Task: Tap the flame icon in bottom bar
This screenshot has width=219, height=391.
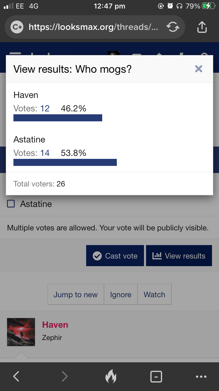Action: tap(111, 376)
